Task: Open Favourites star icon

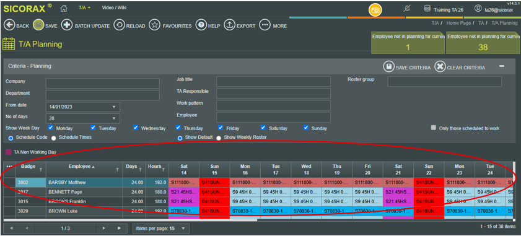Action: tap(154, 25)
